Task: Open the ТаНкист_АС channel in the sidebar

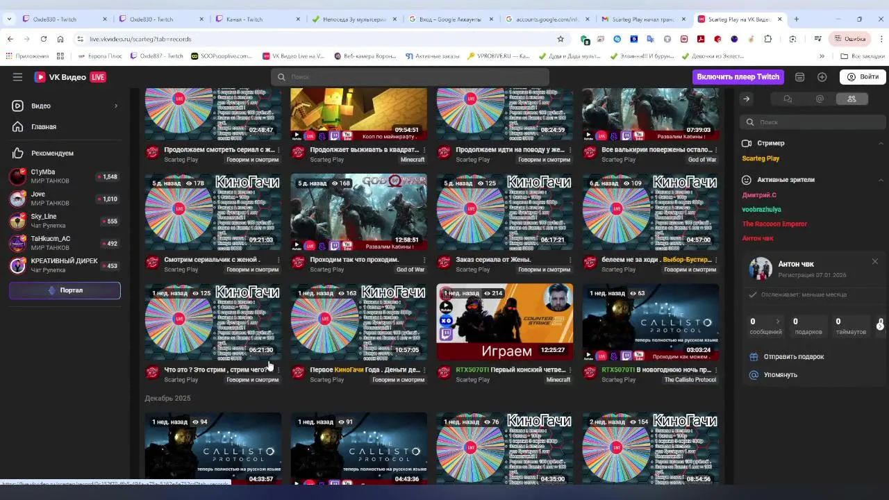Action: click(x=65, y=243)
